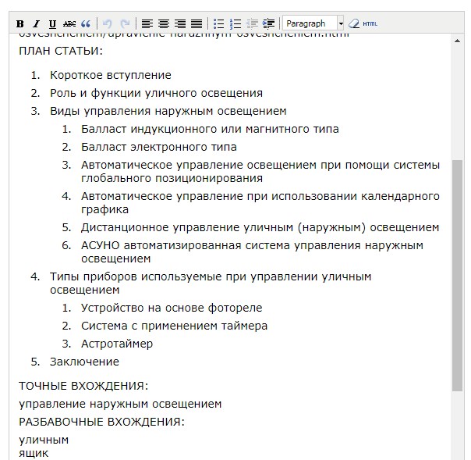This screenshot has width=471, height=460.
Task: Align text left
Action: [147, 23]
